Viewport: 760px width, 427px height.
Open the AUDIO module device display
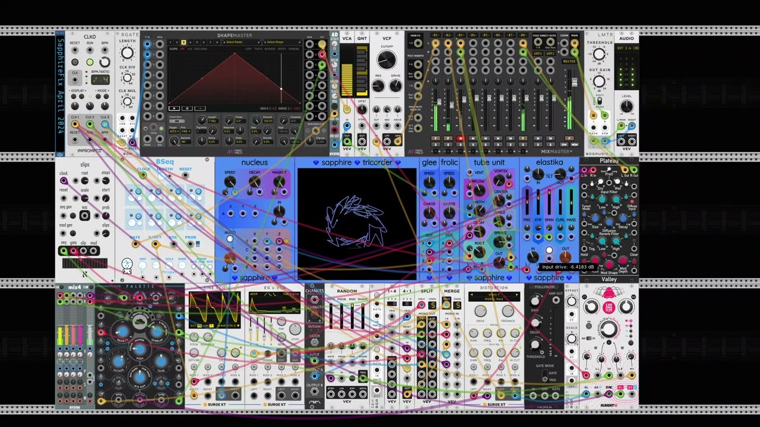[626, 48]
